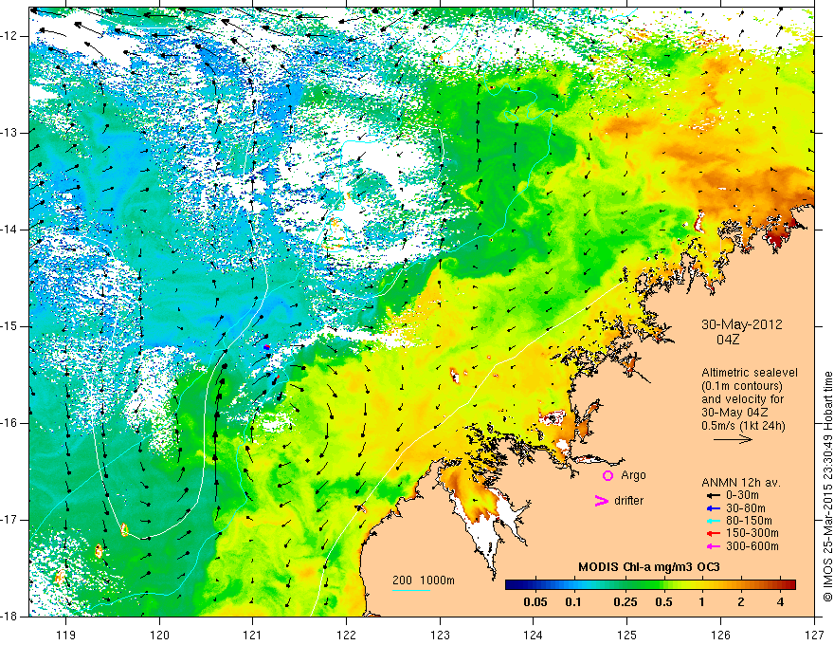Click the vertical IMOS timestamp text
The height and width of the screenshot is (645, 834).
(827, 488)
